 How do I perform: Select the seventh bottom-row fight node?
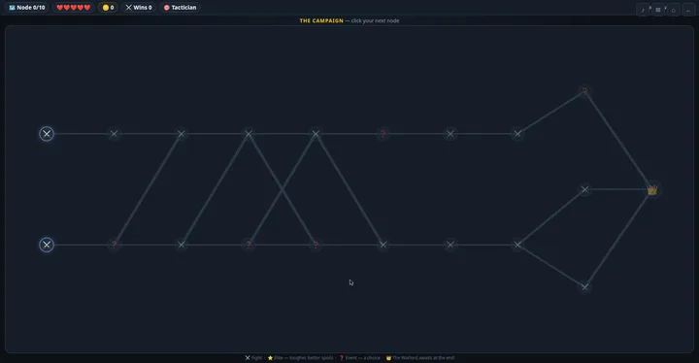pos(450,245)
